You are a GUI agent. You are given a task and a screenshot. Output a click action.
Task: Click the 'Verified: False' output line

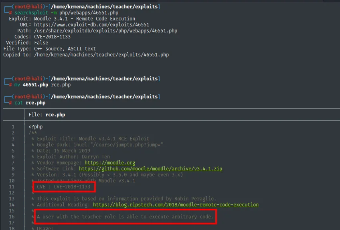pos(27,43)
